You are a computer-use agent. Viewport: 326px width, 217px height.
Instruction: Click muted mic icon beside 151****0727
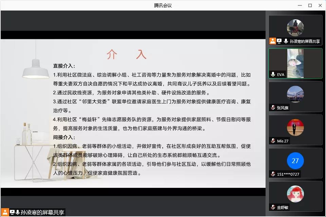[273, 174]
